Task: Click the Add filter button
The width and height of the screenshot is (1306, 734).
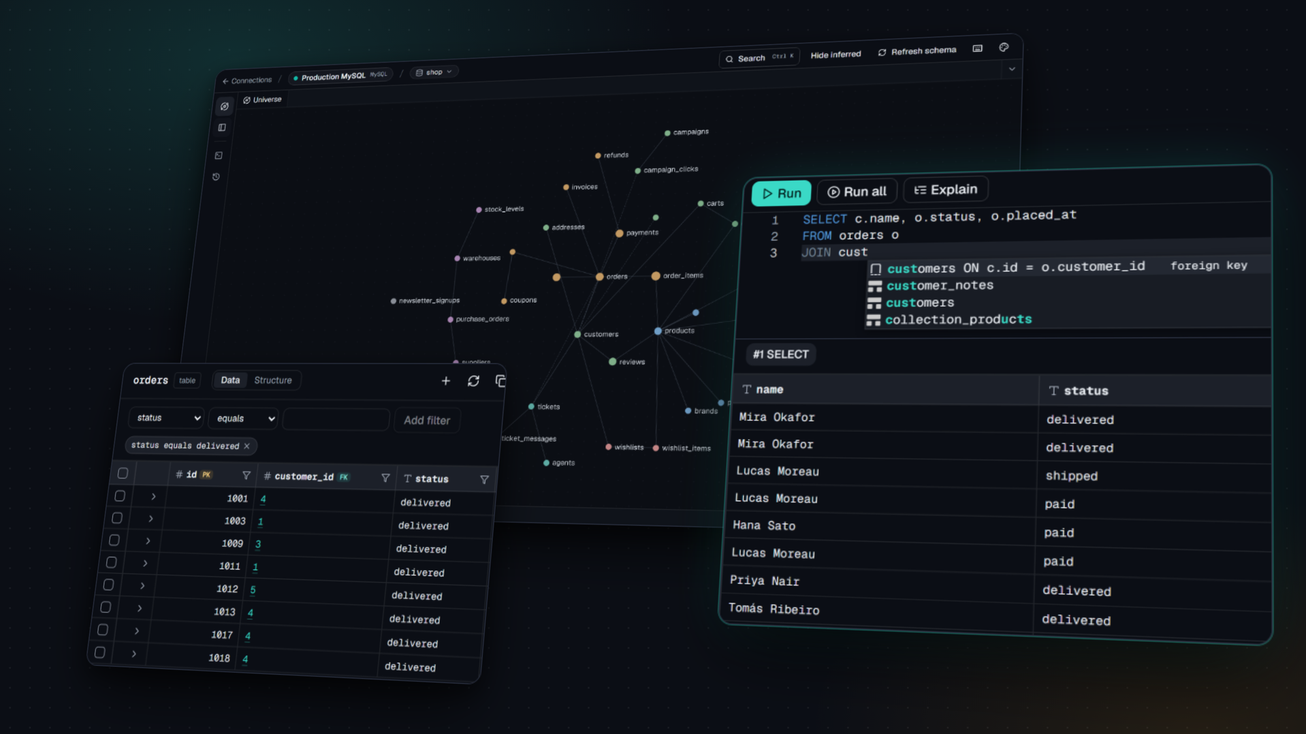Action: pos(427,421)
